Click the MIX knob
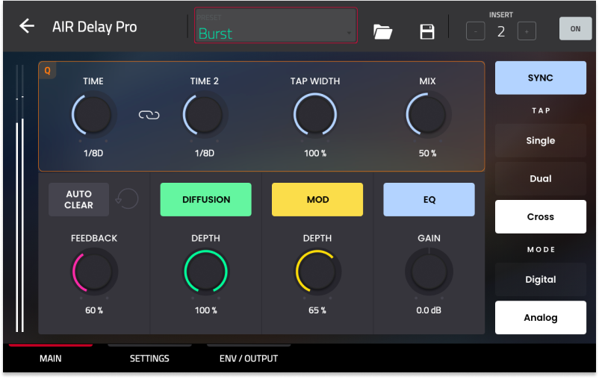 (427, 115)
